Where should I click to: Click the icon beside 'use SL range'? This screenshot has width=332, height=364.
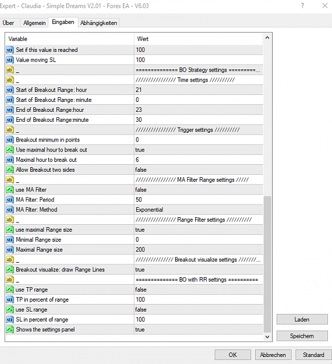point(10,309)
